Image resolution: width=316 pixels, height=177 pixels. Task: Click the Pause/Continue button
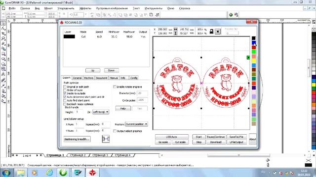216,137
